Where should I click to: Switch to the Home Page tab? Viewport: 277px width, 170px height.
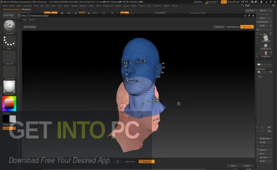coord(9,16)
